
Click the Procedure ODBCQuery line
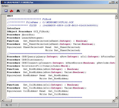(61, 57)
